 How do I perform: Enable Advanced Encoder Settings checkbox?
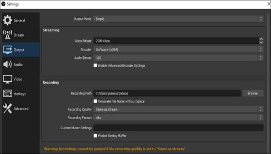click(x=95, y=66)
